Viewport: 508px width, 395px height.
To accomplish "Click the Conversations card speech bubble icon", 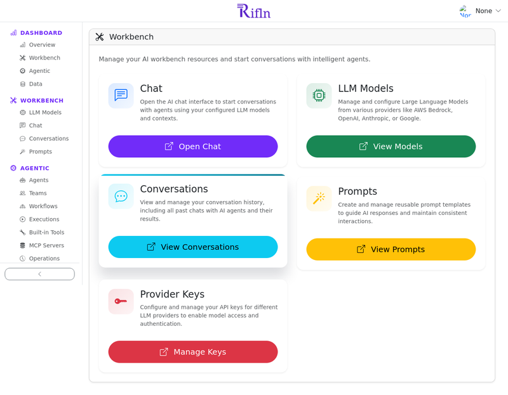I will (x=121, y=196).
